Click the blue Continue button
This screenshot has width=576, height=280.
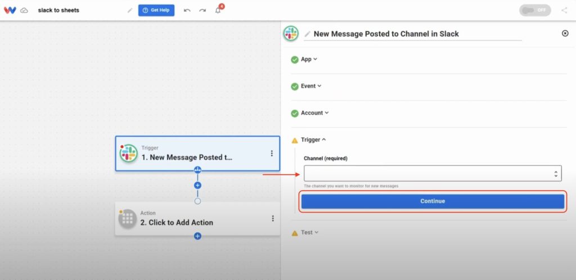[433, 201]
